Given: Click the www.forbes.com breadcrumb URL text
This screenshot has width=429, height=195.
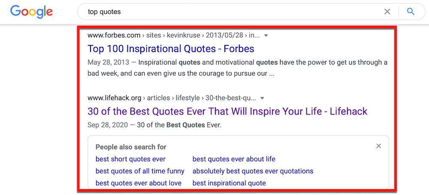Looking at the screenshot, I should point(174,35).
